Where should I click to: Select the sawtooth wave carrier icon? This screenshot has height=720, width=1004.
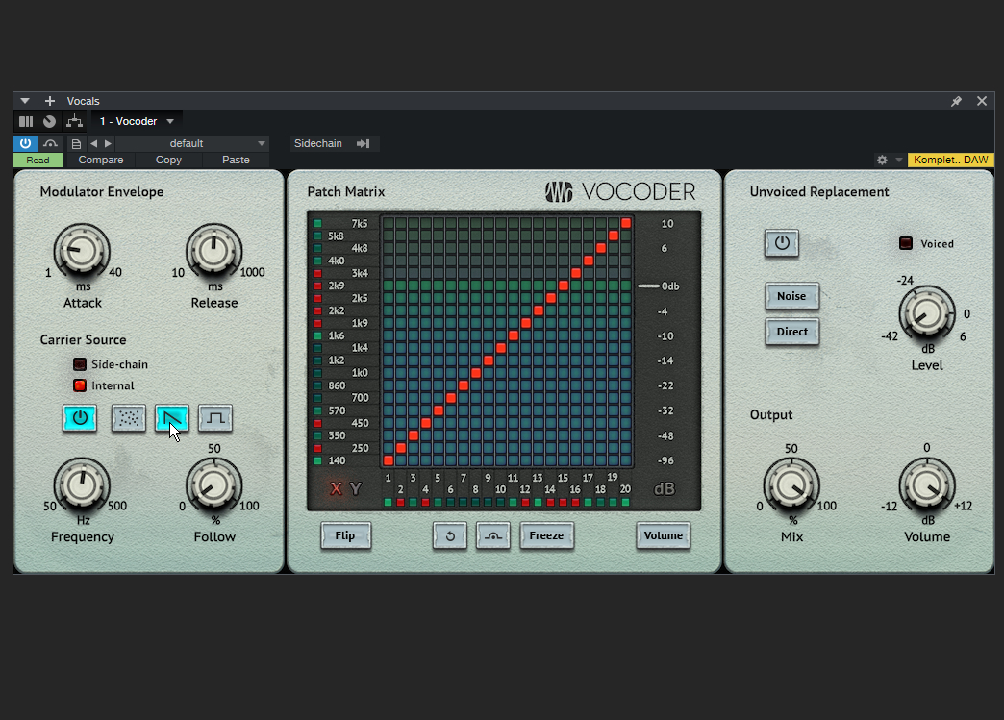click(x=172, y=418)
